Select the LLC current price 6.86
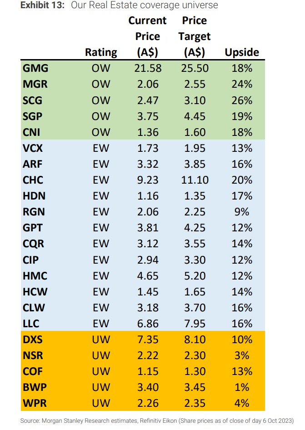Screen dimensions: 305x430 pos(147,324)
